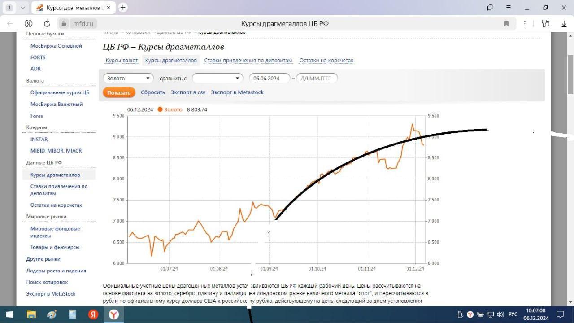Switch to Yandex Browser on the taskbar
The height and width of the screenshot is (323, 574).
[114, 314]
